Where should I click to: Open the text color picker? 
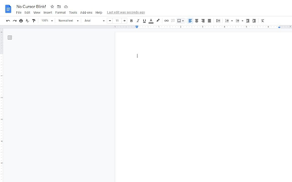[x=151, y=20]
